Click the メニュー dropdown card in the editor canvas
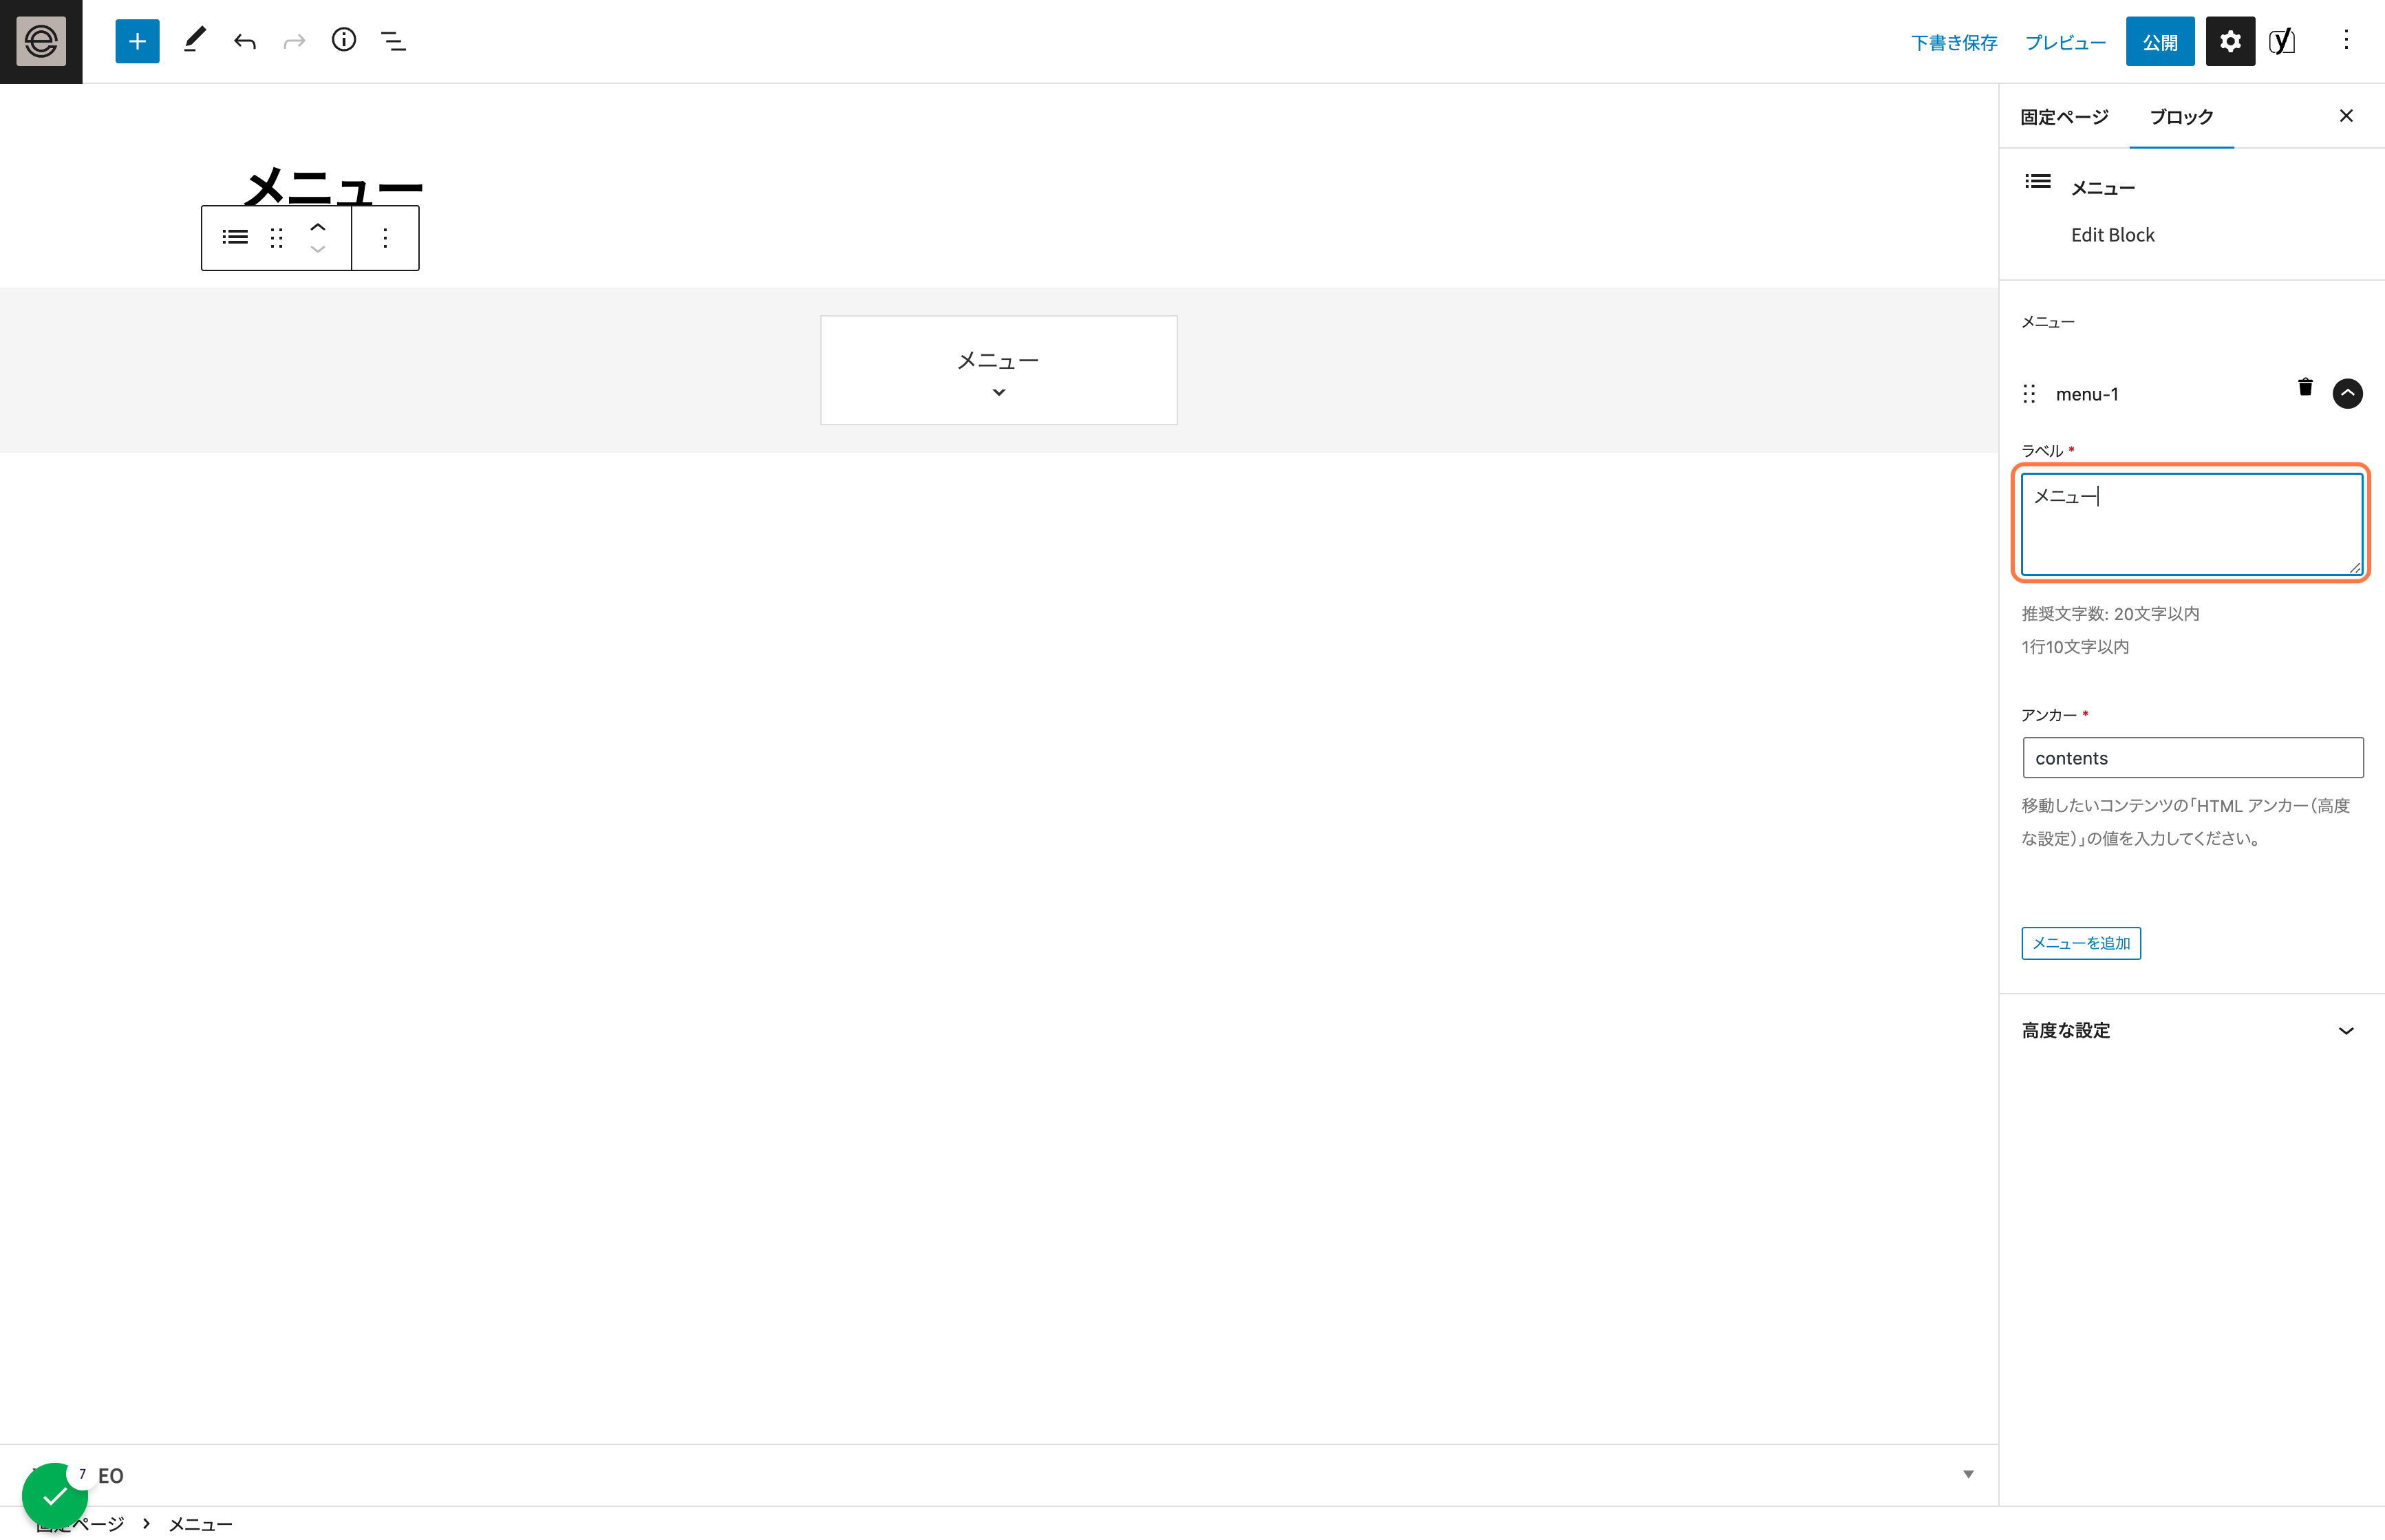Image resolution: width=2385 pixels, height=1540 pixels. [999, 370]
